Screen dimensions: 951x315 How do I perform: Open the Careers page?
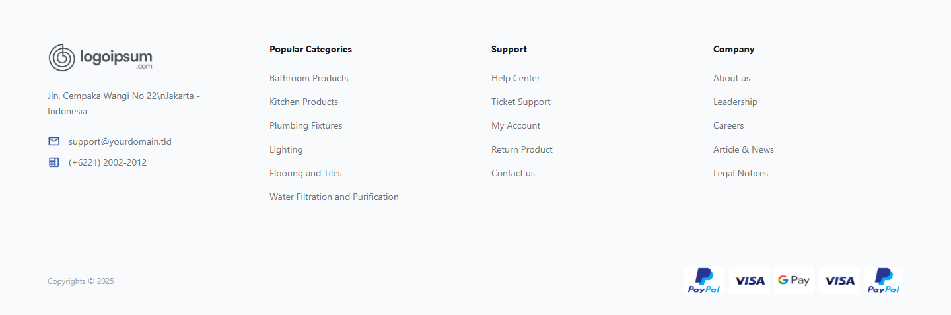(728, 125)
